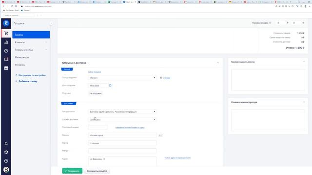This screenshot has width=312, height=175.
Task: Open the tasks checkmark circle icon
Action: coord(6,51)
